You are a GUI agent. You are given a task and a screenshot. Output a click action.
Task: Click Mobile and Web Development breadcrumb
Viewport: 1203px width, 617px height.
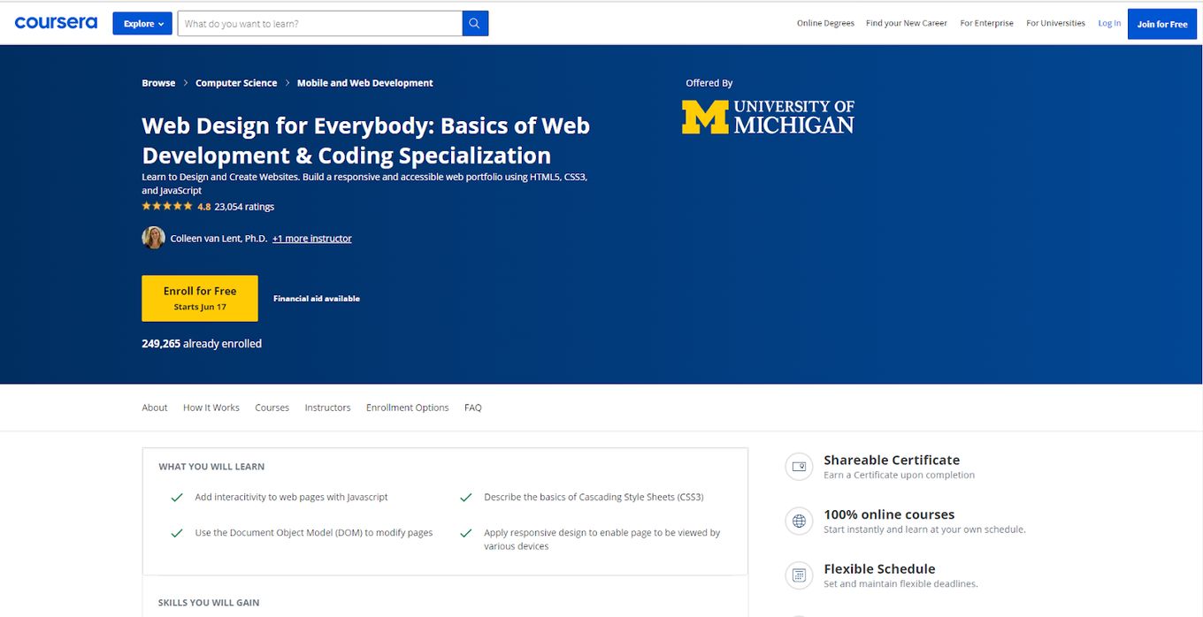pyautogui.click(x=364, y=83)
